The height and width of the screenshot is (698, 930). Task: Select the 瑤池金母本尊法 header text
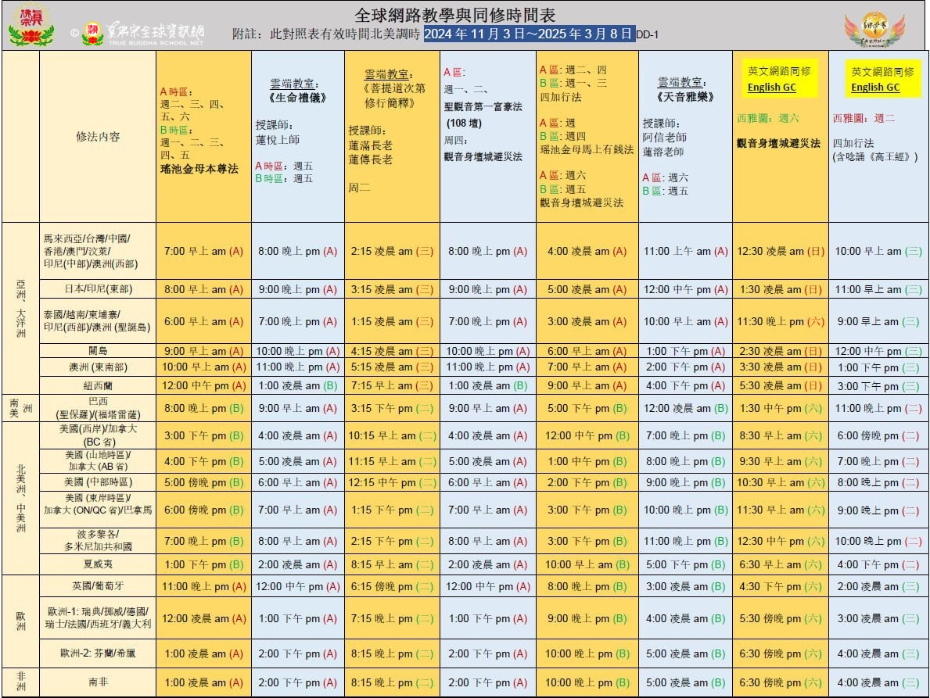(x=199, y=169)
